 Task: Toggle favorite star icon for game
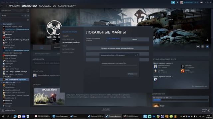[207, 47]
